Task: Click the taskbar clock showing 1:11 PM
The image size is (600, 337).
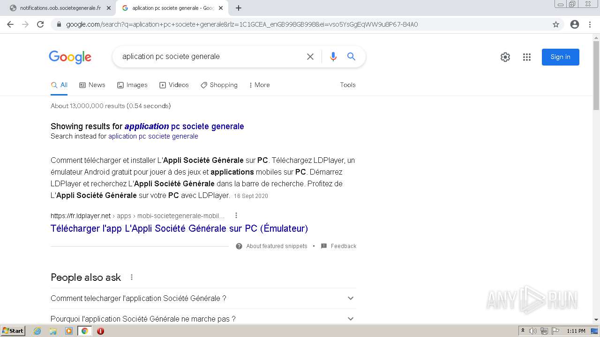Action: coord(576,331)
